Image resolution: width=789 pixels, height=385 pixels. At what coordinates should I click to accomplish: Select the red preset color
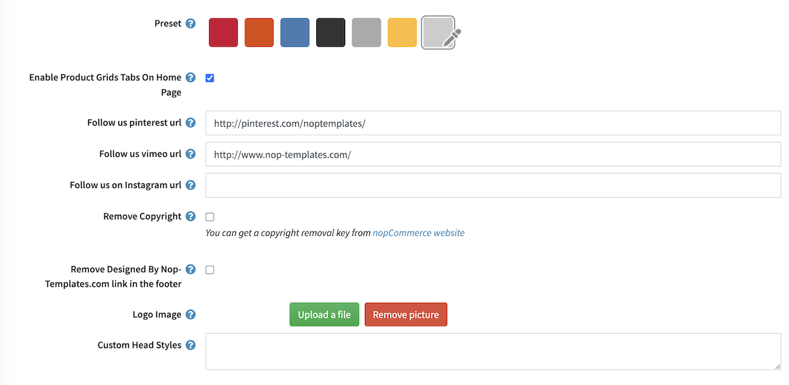pyautogui.click(x=224, y=33)
